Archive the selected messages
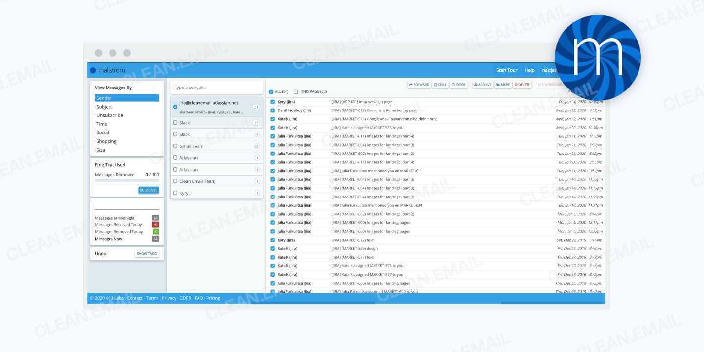The width and height of the screenshot is (704, 352). 483,85
